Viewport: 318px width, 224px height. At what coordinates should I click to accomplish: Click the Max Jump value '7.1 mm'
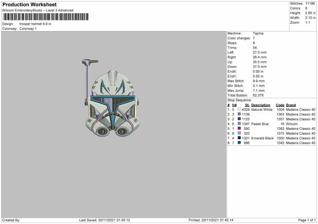pyautogui.click(x=259, y=90)
